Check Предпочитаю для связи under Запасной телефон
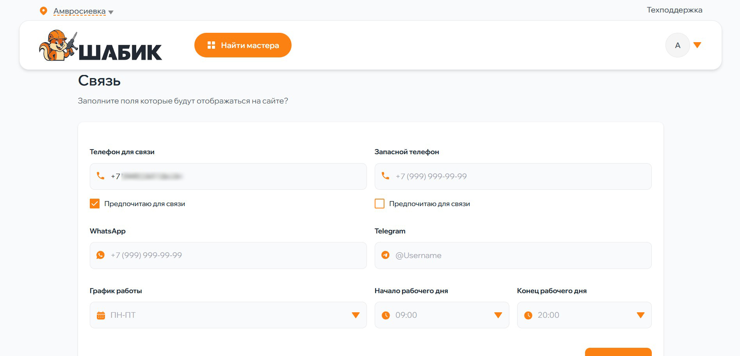This screenshot has width=740, height=356. coord(379,204)
